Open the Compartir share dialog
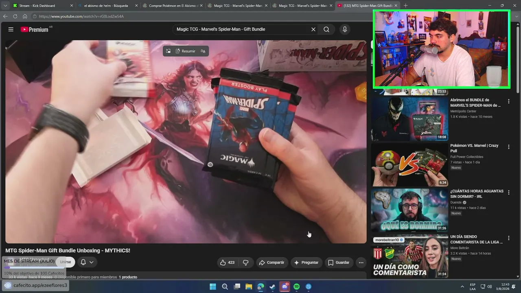This screenshot has width=521, height=293. coord(272,262)
